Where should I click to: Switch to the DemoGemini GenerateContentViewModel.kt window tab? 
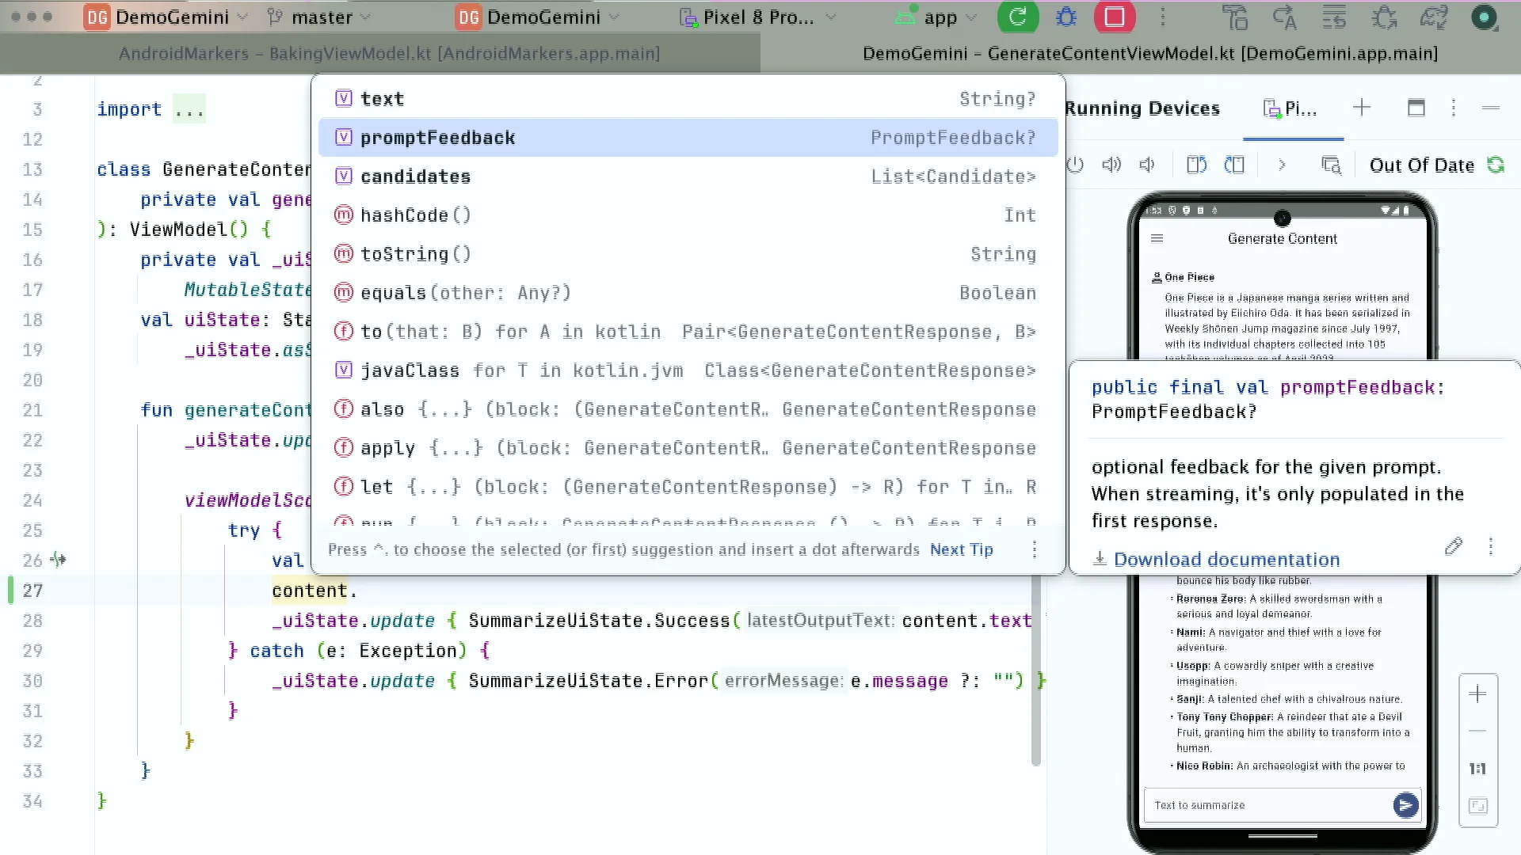pos(1149,53)
